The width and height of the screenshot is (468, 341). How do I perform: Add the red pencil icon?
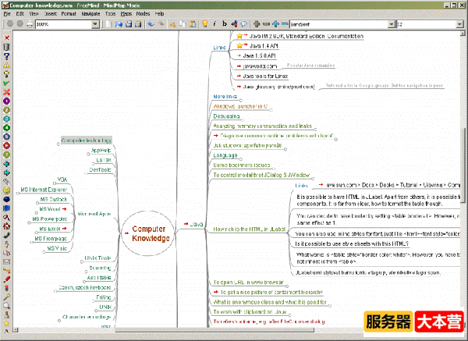click(6, 279)
